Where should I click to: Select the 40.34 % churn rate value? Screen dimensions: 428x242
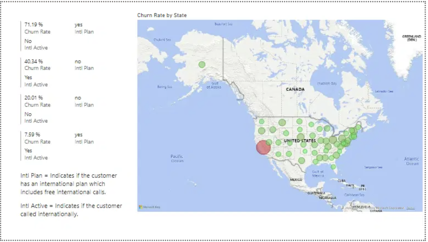[x=34, y=61]
